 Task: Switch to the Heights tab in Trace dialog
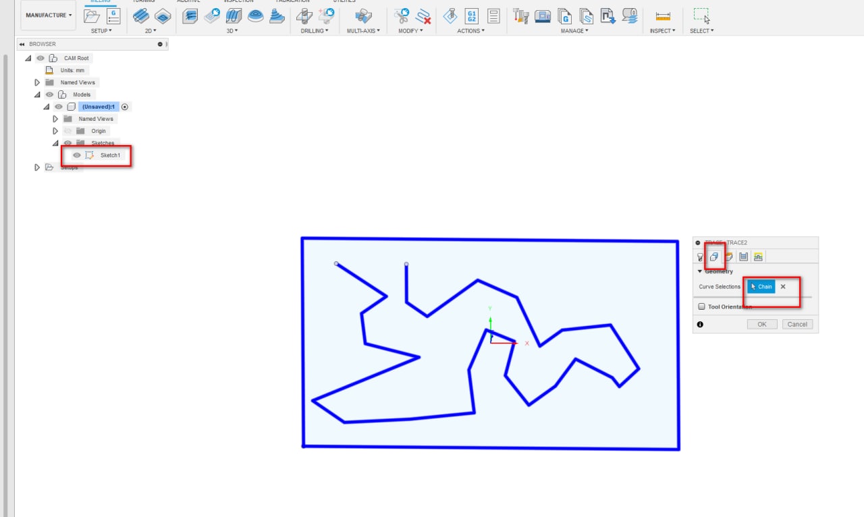pos(729,256)
